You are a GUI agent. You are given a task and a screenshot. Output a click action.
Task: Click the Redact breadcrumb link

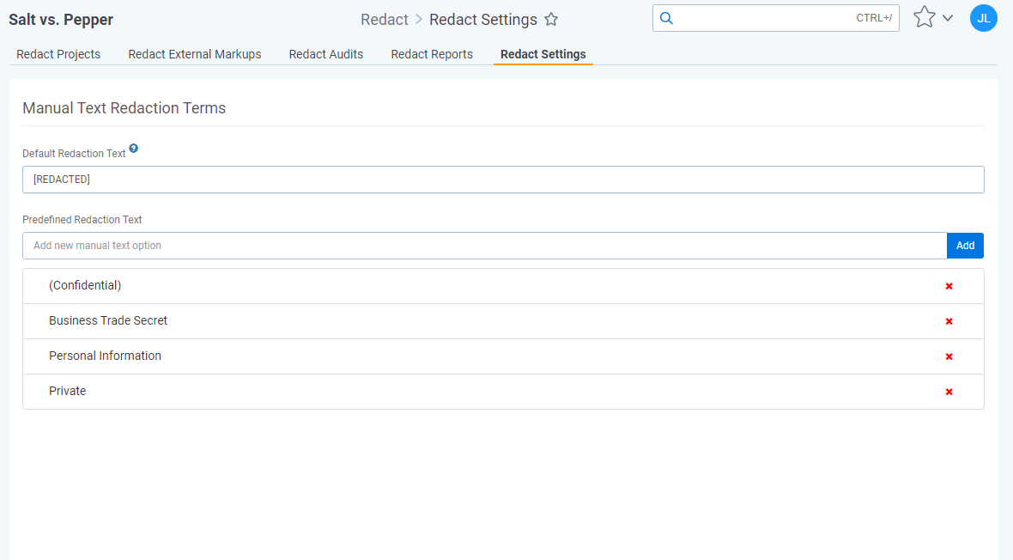[385, 20]
